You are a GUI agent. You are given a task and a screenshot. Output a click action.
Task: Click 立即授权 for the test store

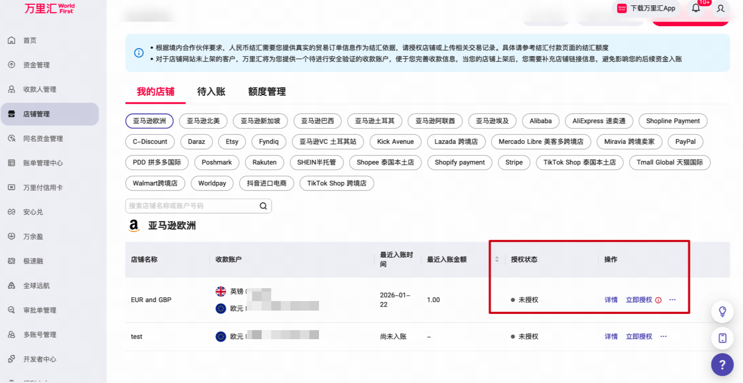point(639,336)
